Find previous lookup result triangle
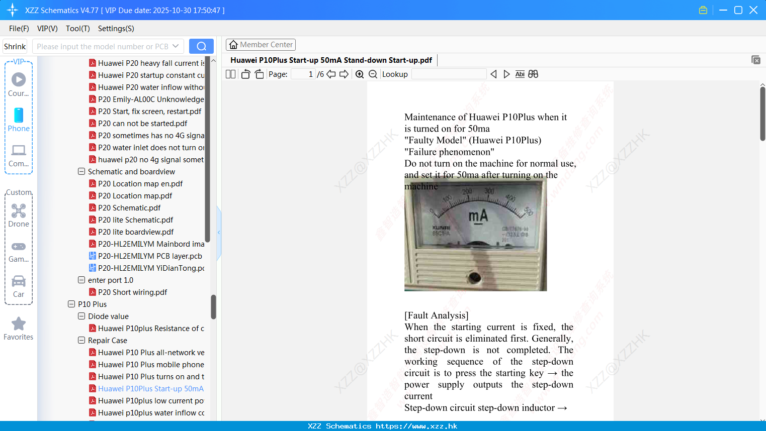Viewport: 766px width, 431px height. (493, 74)
